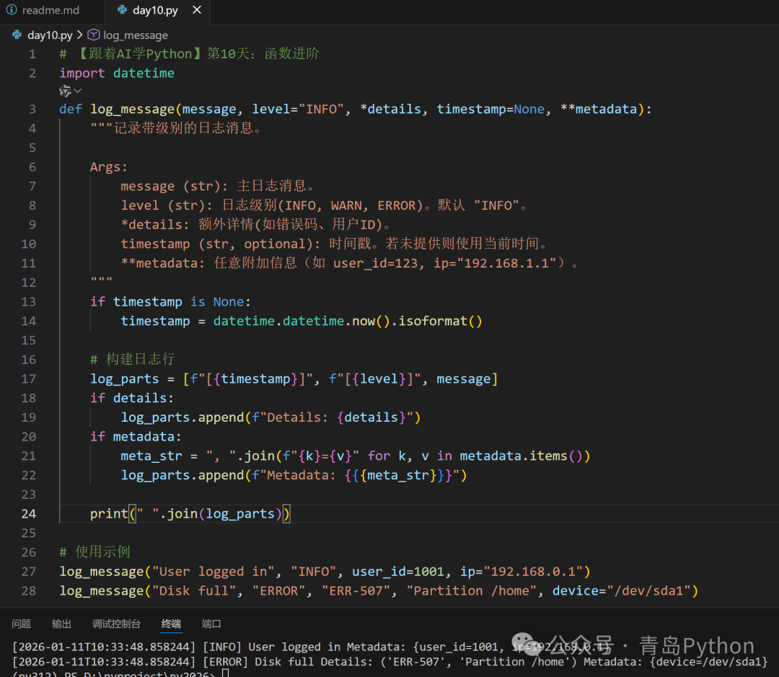Click line number 24 in the gutter
This screenshot has height=677, width=779.
click(29, 513)
